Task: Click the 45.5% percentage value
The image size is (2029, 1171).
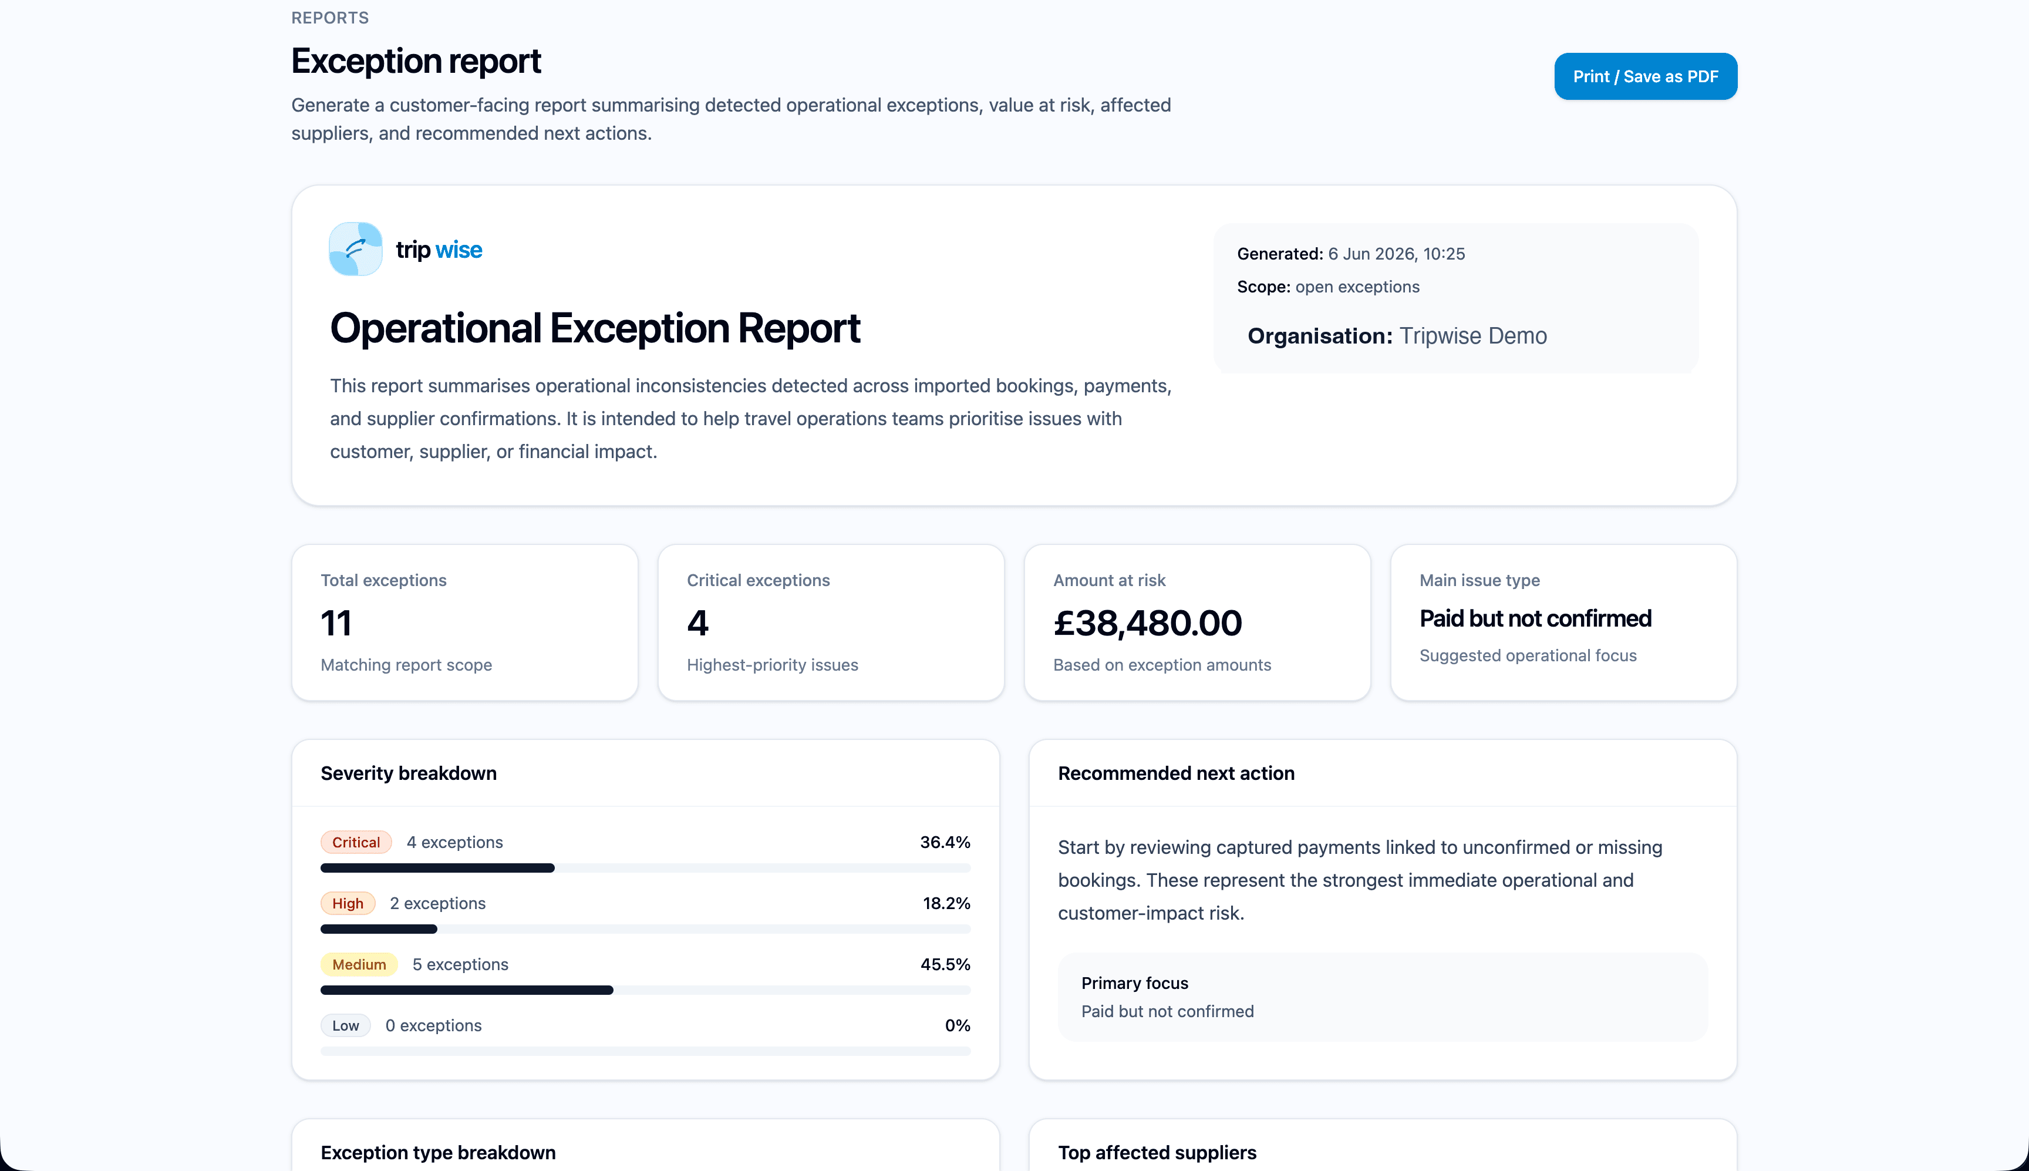Action: point(945,964)
